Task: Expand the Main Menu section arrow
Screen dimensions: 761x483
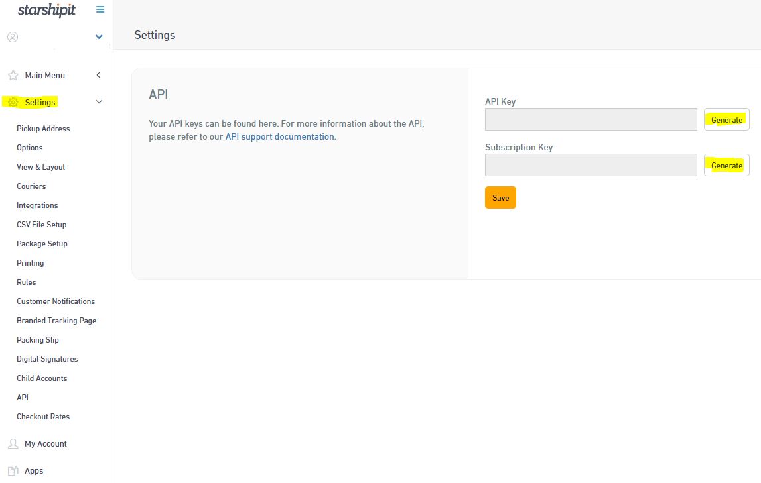Action: pyautogui.click(x=98, y=75)
